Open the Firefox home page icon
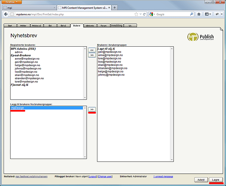This screenshot has height=186, width=226. pyautogui.click(x=199, y=14)
